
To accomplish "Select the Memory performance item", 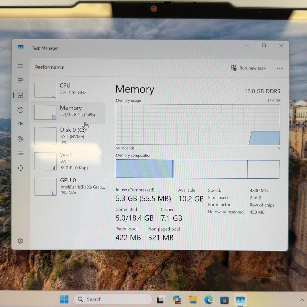I will pos(68,113).
